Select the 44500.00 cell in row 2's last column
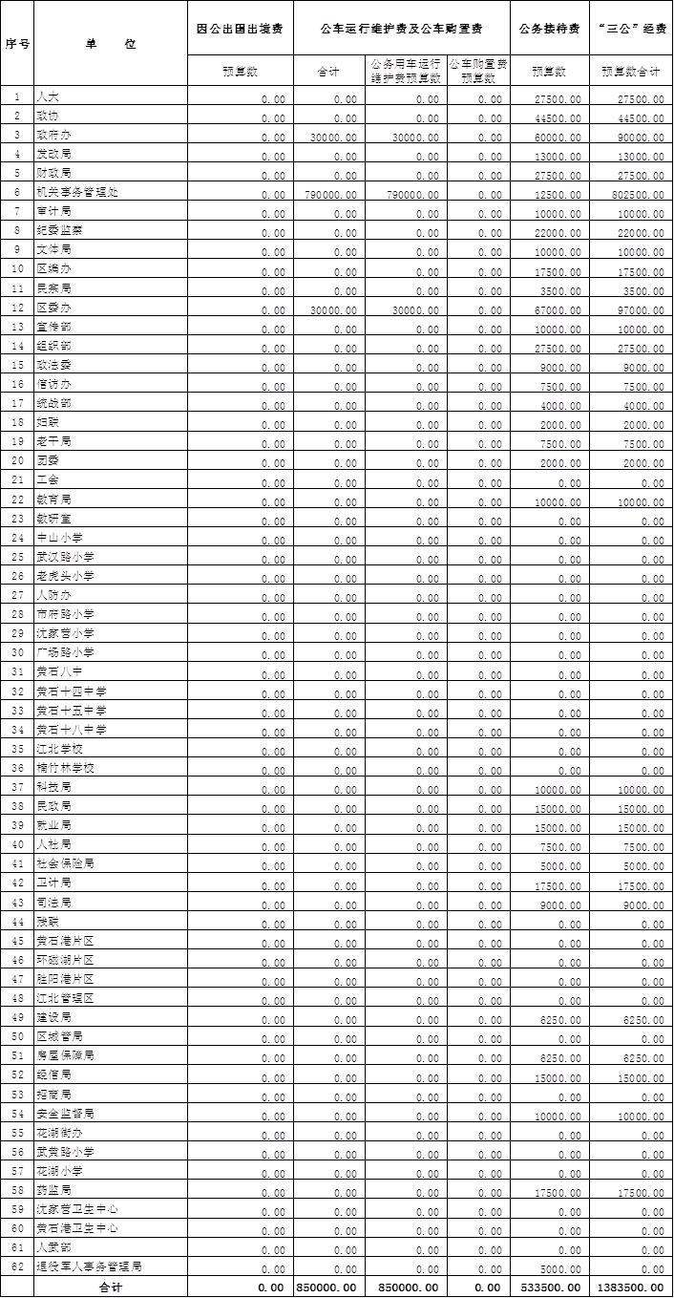This screenshot has height=1298, width=674. coord(641,117)
